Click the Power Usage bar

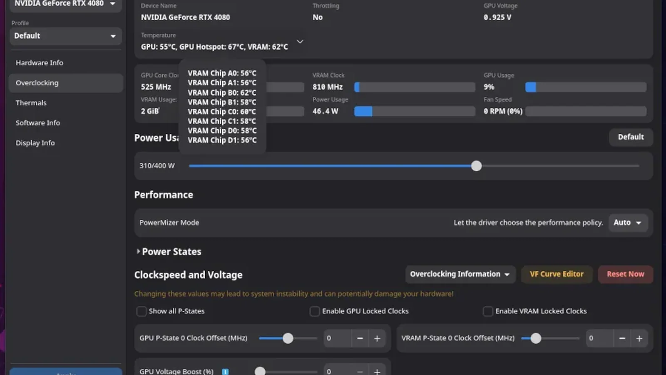[415, 111]
